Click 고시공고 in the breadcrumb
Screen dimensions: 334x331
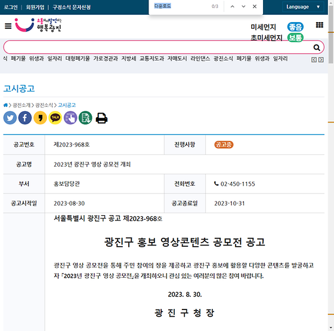coord(67,105)
